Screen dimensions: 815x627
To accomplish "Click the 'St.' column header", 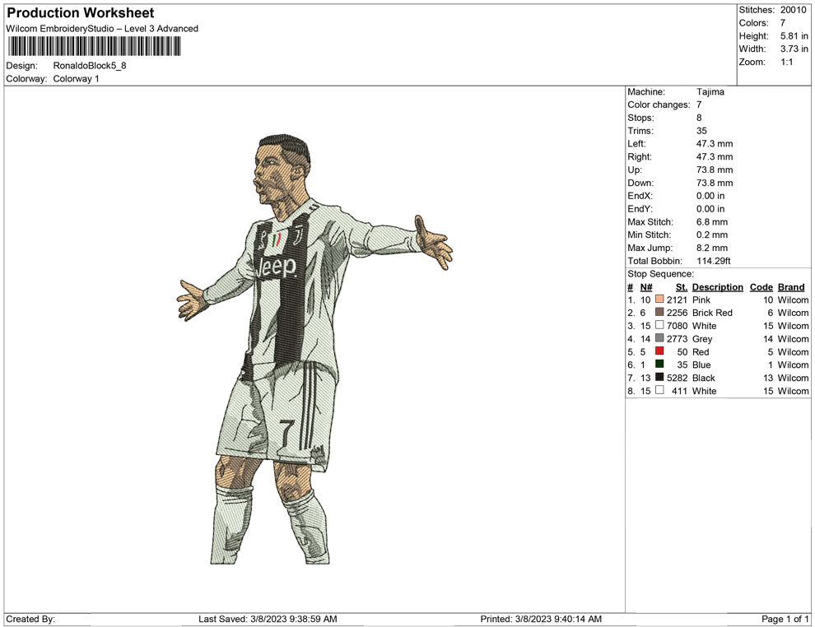I will [x=682, y=287].
